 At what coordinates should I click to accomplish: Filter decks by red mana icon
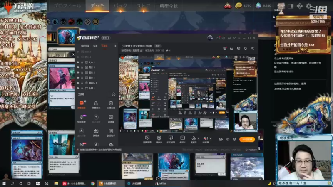pyautogui.click(x=71, y=22)
